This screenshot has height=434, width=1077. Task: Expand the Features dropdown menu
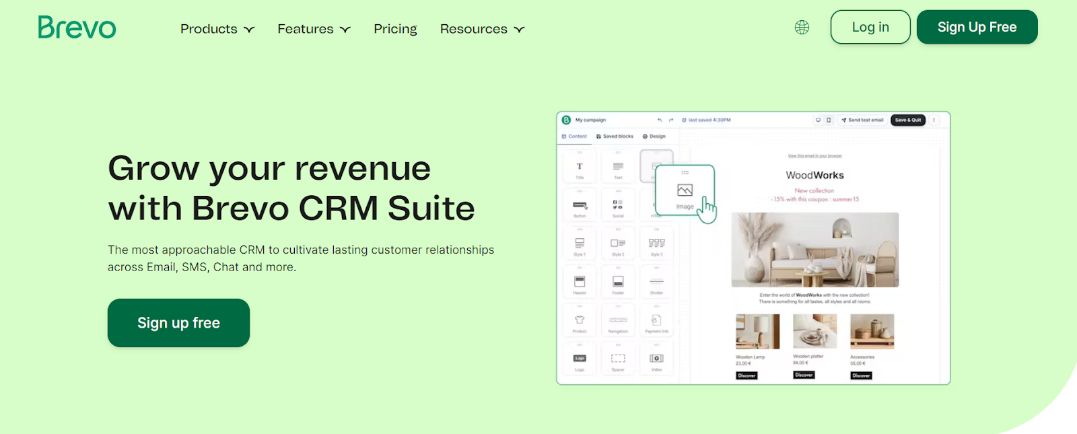(x=314, y=29)
